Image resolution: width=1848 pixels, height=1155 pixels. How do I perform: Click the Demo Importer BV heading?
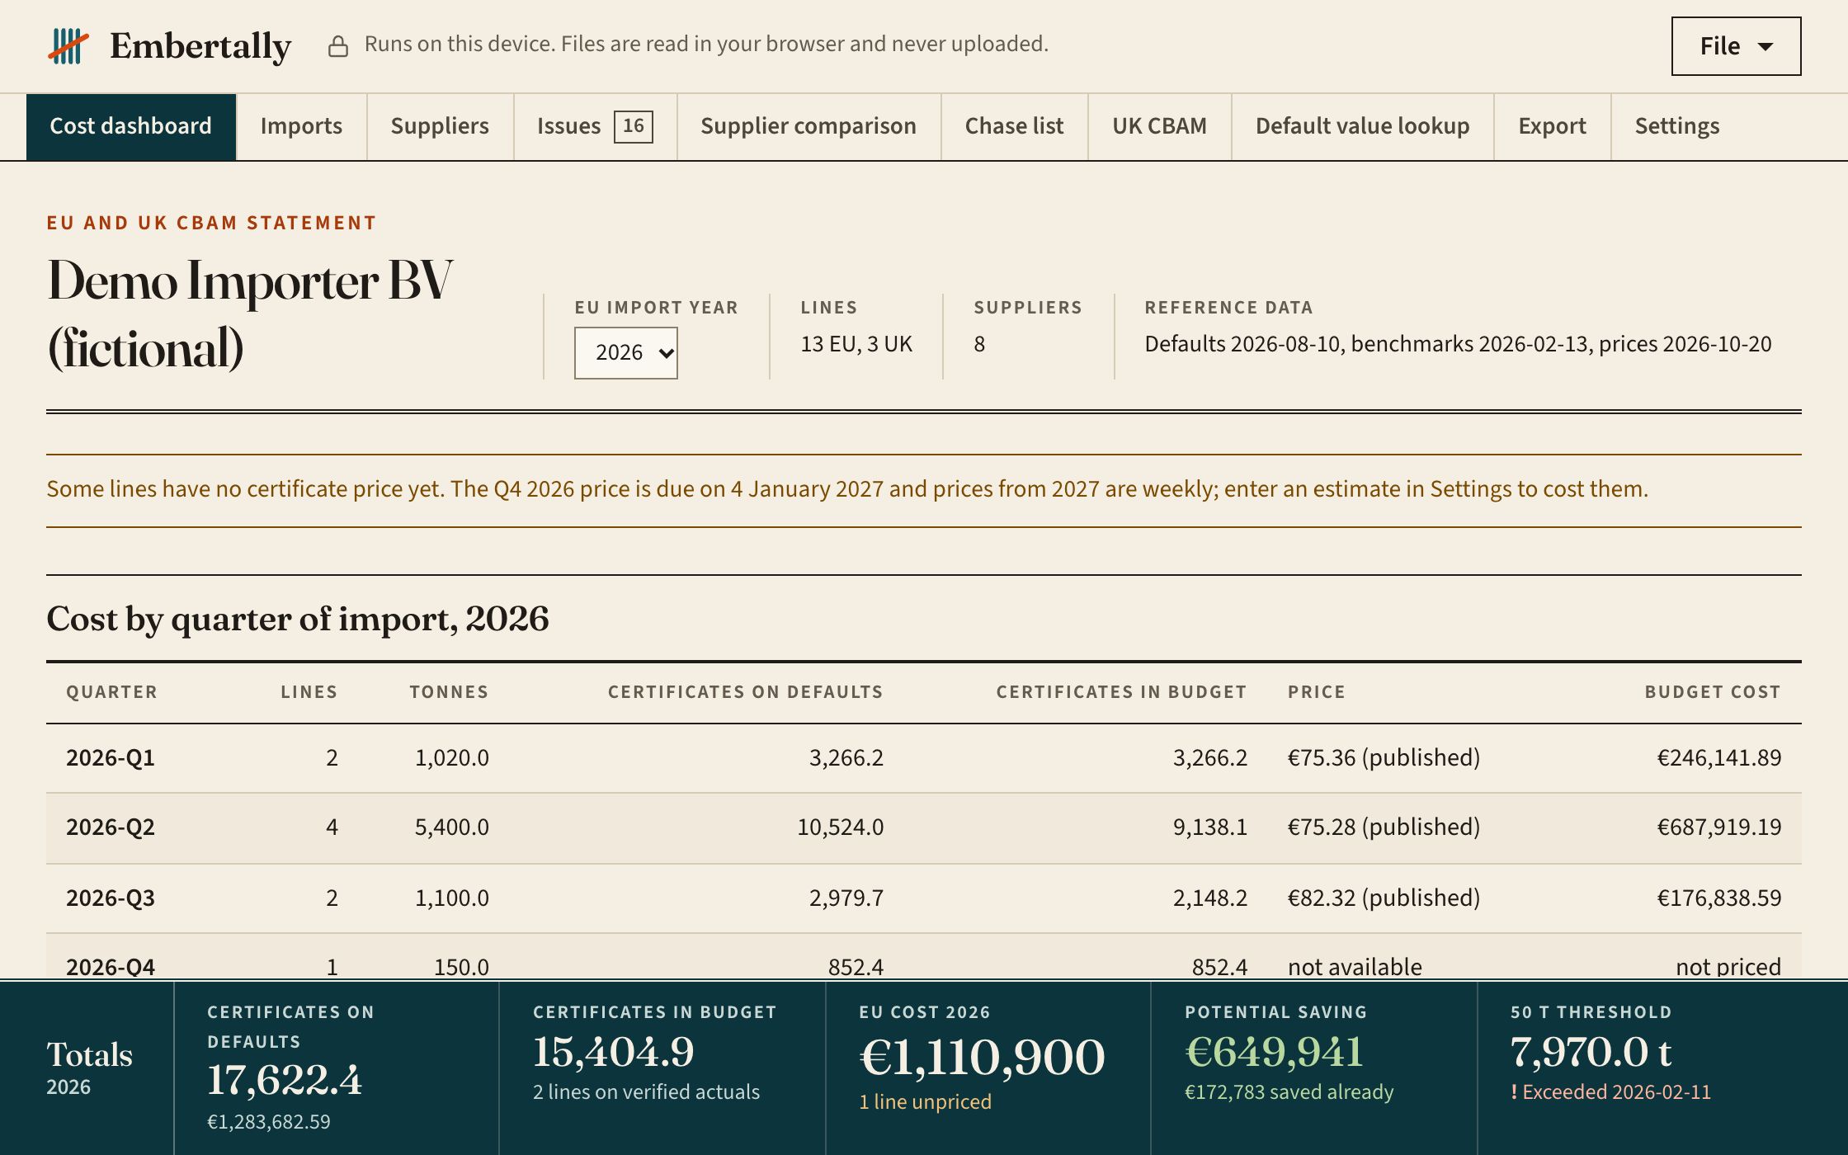tap(250, 314)
